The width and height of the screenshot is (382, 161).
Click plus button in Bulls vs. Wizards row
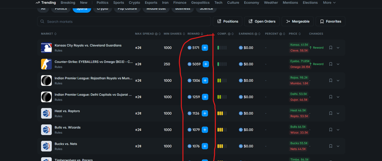205,130
